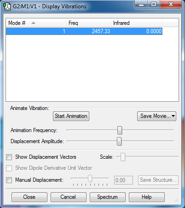Viewport: 185px width, 208px height.
Task: Click the GaussView app icon in title bar
Action: 7,6
